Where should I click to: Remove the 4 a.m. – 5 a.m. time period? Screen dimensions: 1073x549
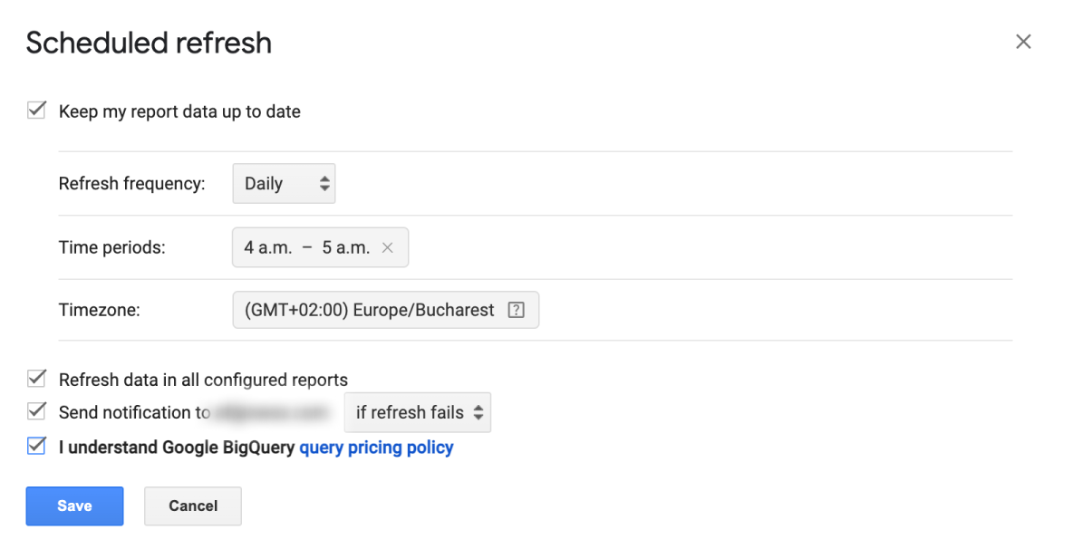(387, 248)
